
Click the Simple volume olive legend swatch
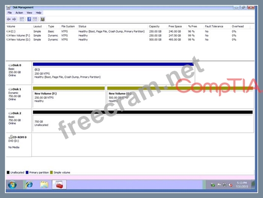coord(51,172)
